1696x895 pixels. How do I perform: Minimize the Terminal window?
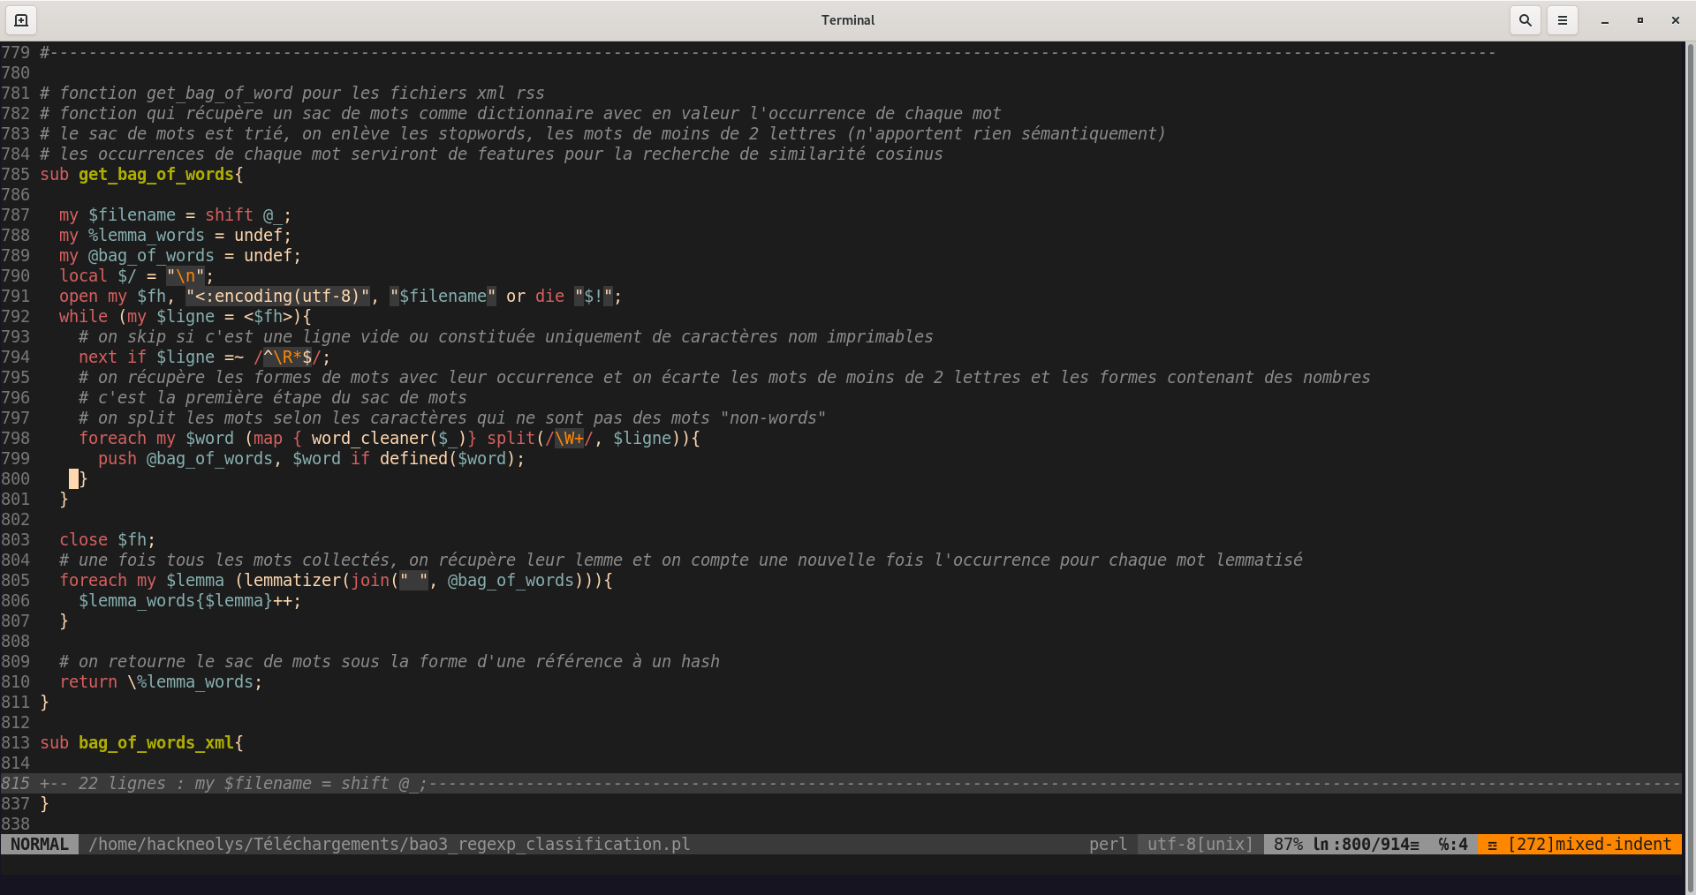1605,20
